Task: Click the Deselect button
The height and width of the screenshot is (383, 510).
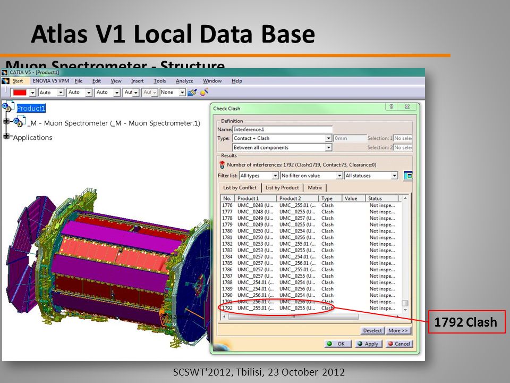Action: click(x=372, y=330)
